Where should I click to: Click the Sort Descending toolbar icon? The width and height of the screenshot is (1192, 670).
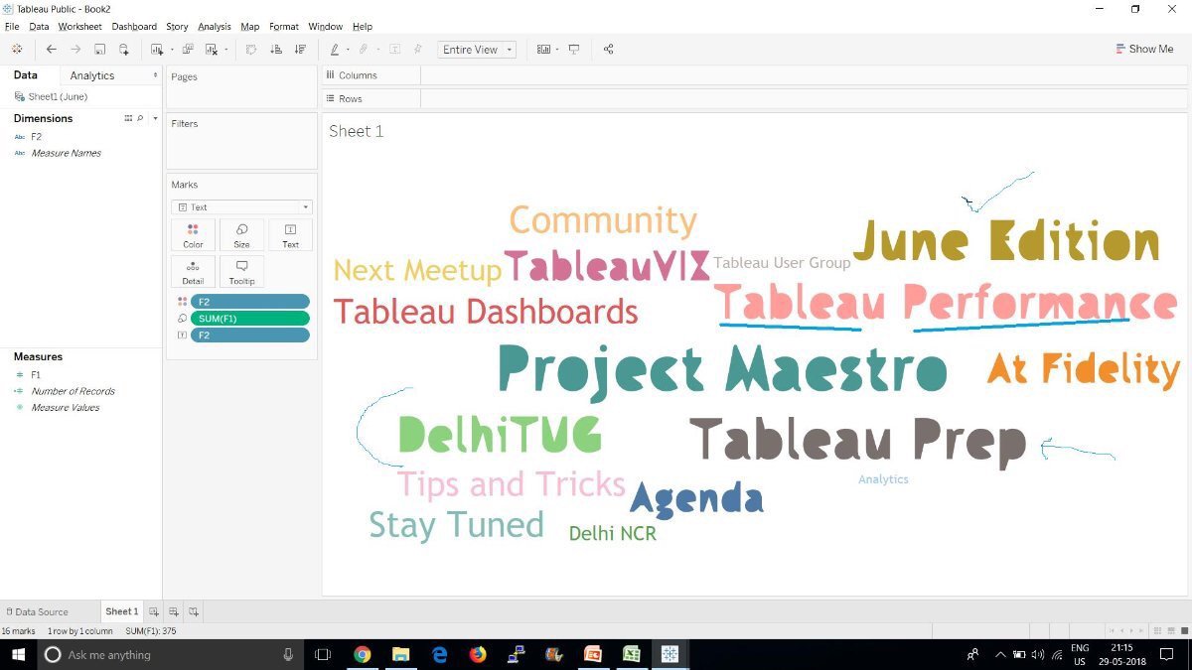[300, 49]
